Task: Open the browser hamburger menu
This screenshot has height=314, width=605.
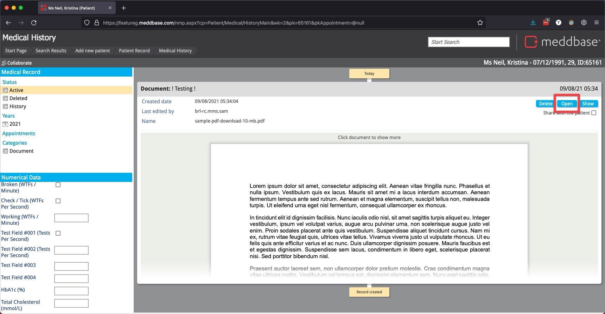Action: click(597, 23)
